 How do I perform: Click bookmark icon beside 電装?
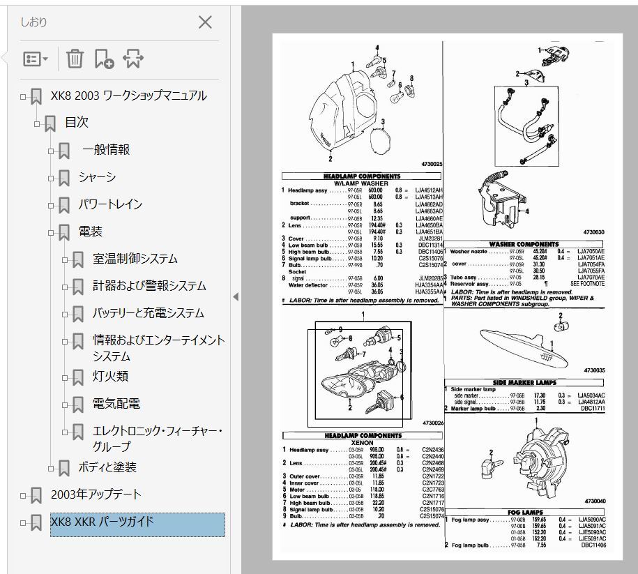pyautogui.click(x=64, y=233)
